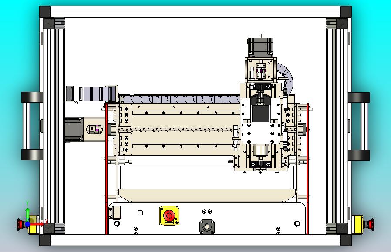Image resolution: width=391 pixels, height=252 pixels.
Task: Click the red X axis of the triad
Action: click(x=38, y=224)
